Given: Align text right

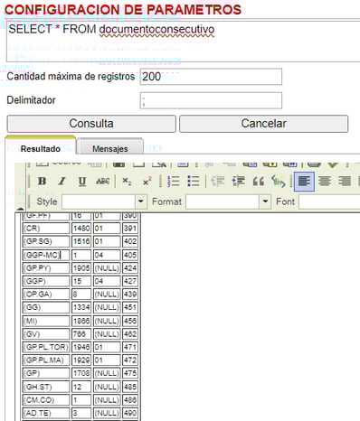Looking at the screenshot, I should point(345,182).
